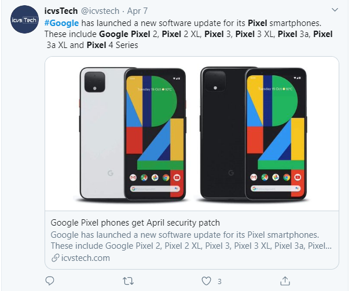Open the icvstech.com link with chain icon
Viewport: 352px width, 291px height.
coord(80,258)
